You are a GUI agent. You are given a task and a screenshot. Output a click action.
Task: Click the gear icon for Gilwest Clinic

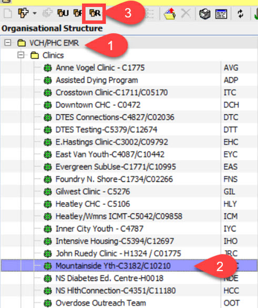point(48,192)
